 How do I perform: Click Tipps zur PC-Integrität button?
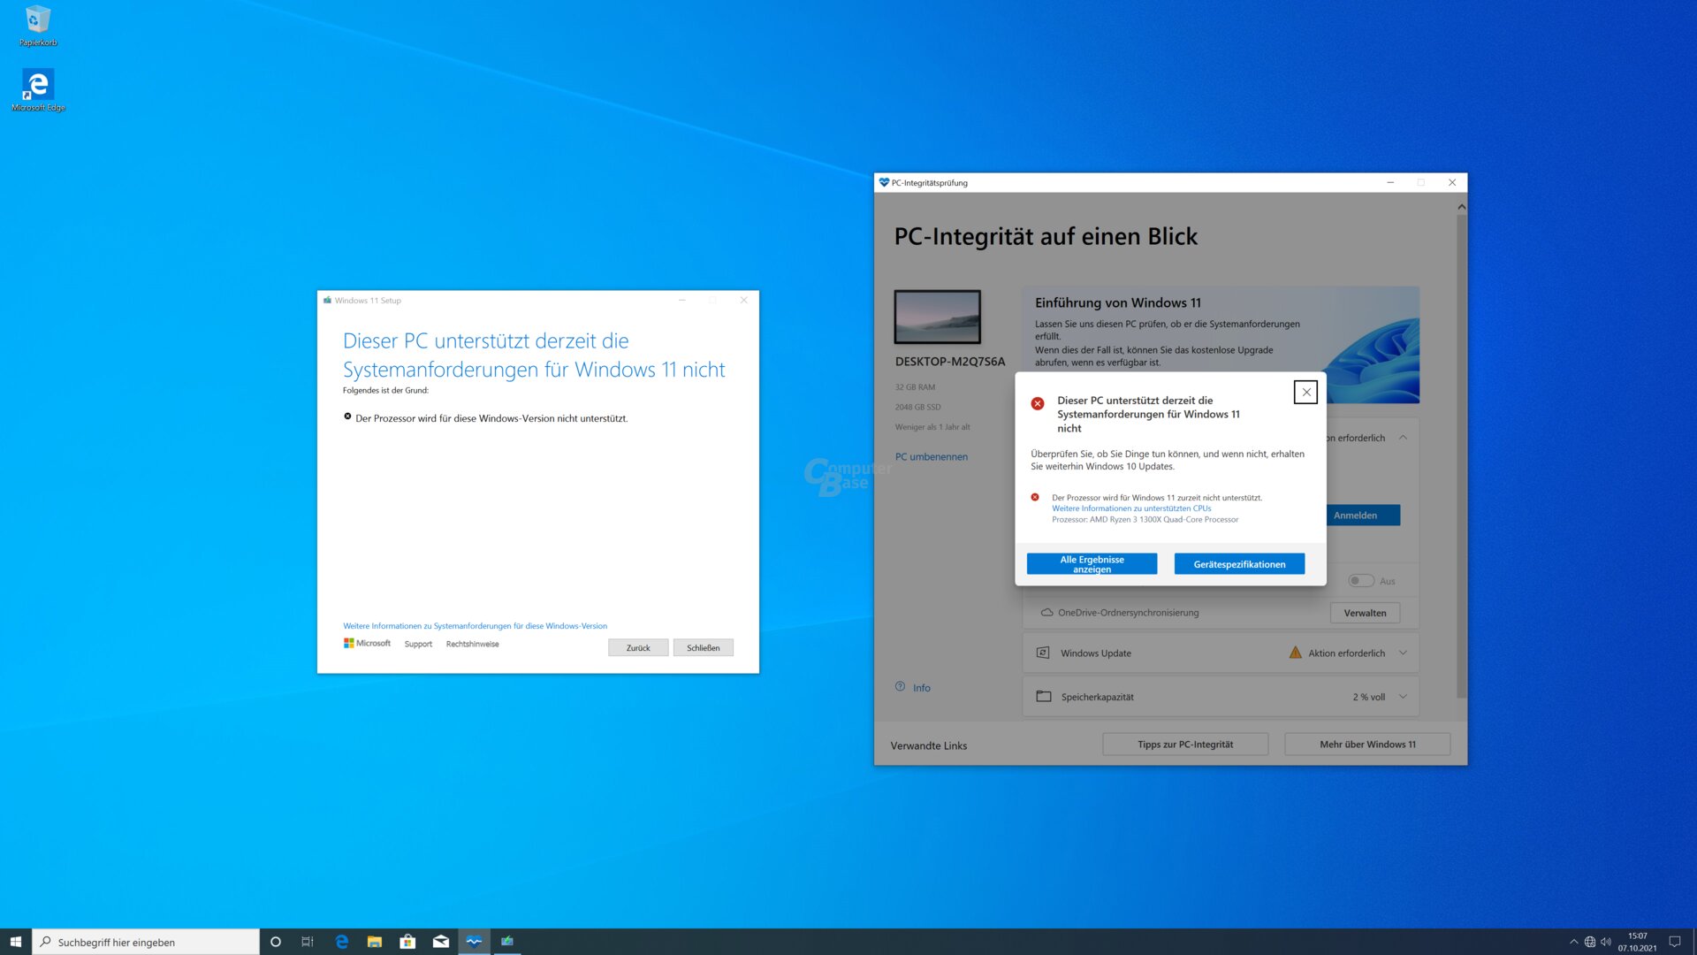click(x=1185, y=745)
